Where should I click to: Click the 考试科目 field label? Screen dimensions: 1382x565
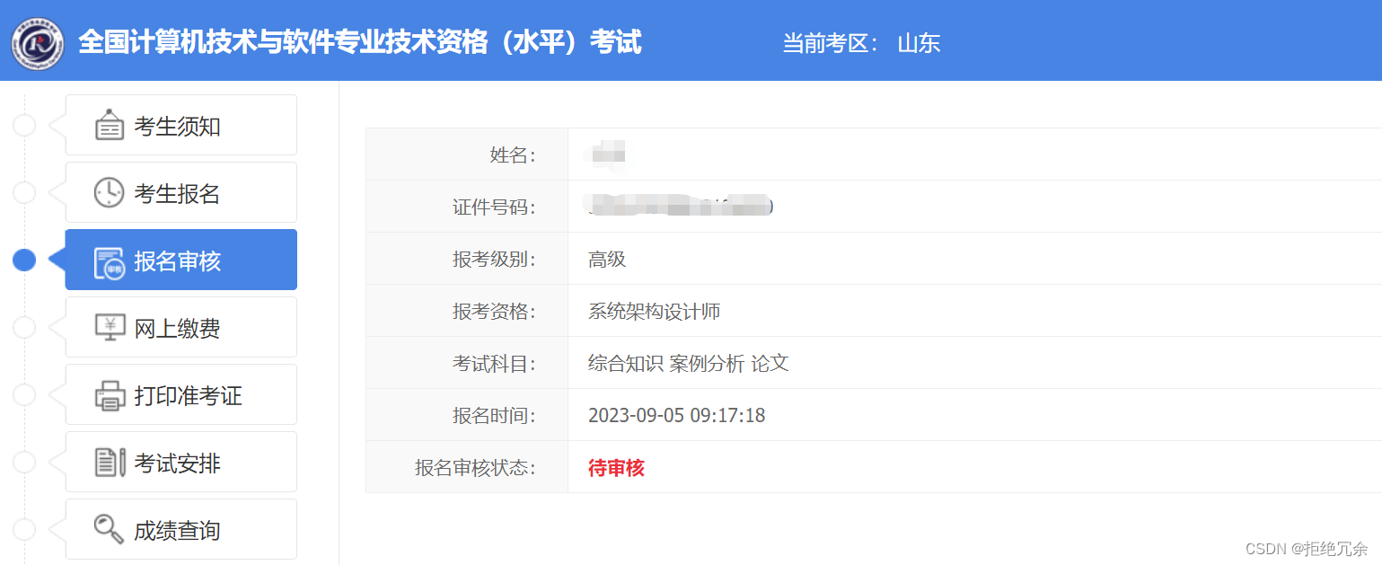(x=494, y=364)
